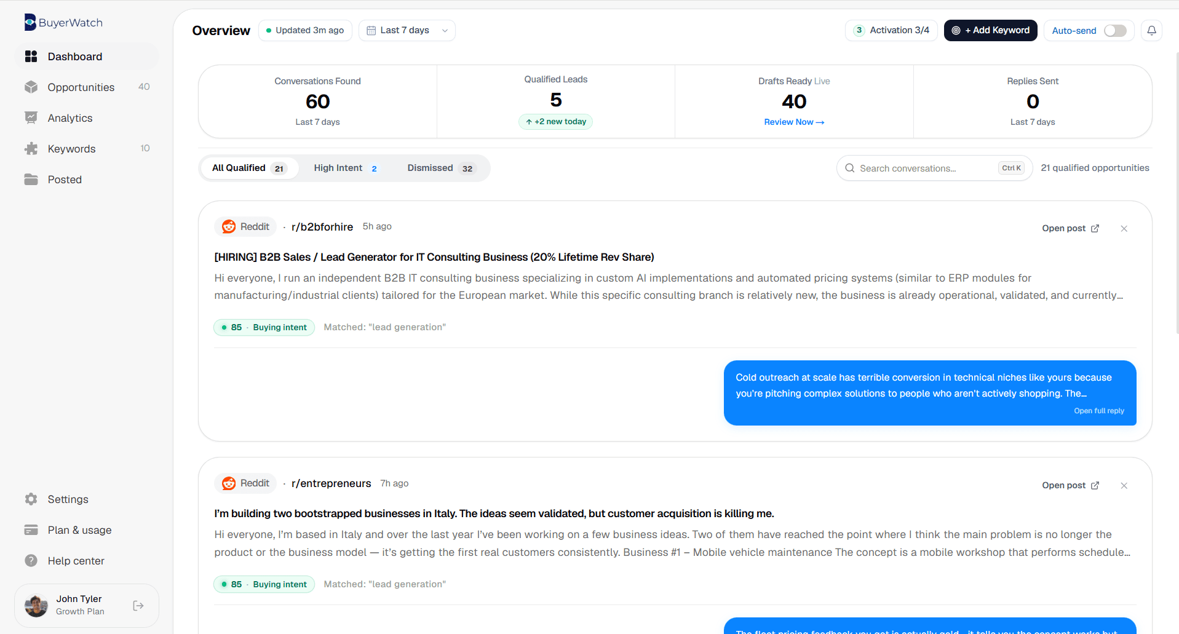The image size is (1179, 634).
Task: Go to Opportunities in the sidebar
Action: 87,87
